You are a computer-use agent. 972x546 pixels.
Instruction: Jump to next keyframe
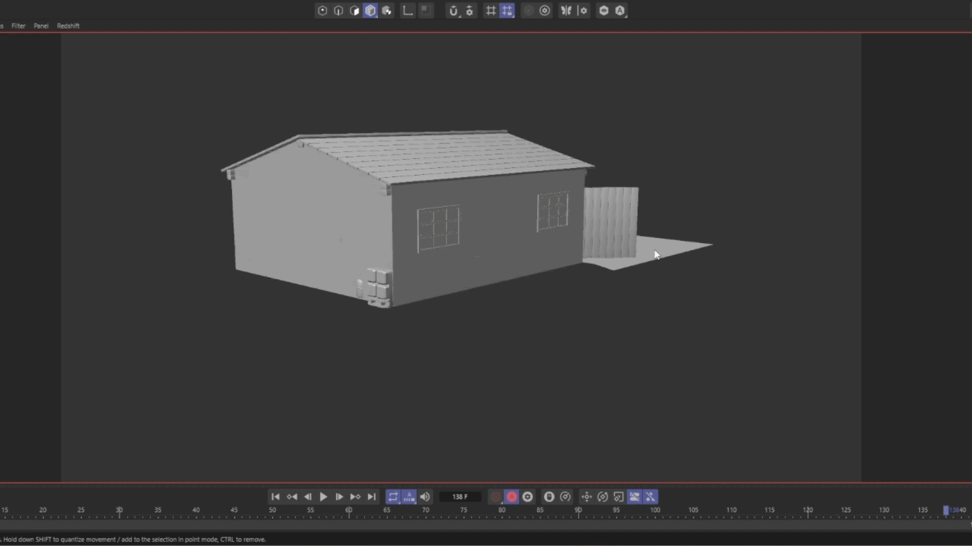(355, 497)
